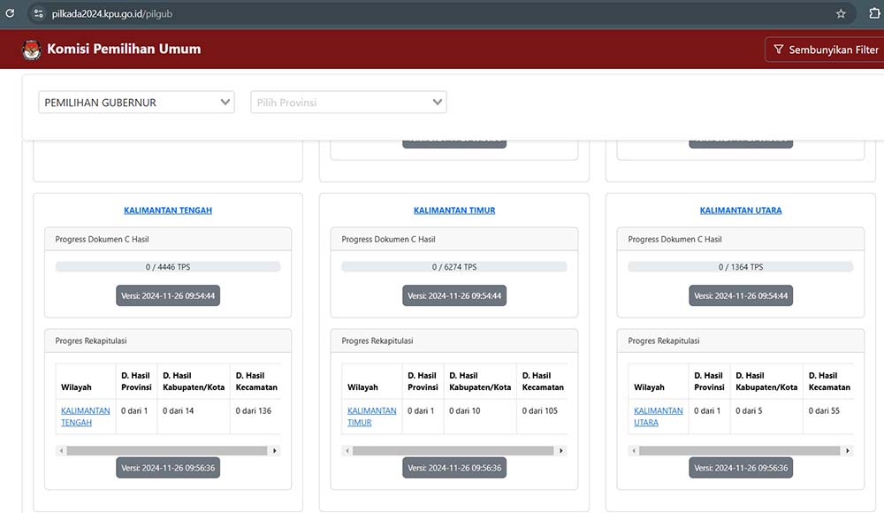Viewport: 884px width, 513px height.
Task: Open browser extensions puzzle icon
Action: (x=874, y=13)
